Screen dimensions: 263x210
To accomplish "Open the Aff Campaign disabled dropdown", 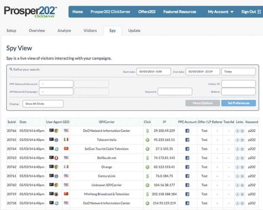I will [x=91, y=92].
